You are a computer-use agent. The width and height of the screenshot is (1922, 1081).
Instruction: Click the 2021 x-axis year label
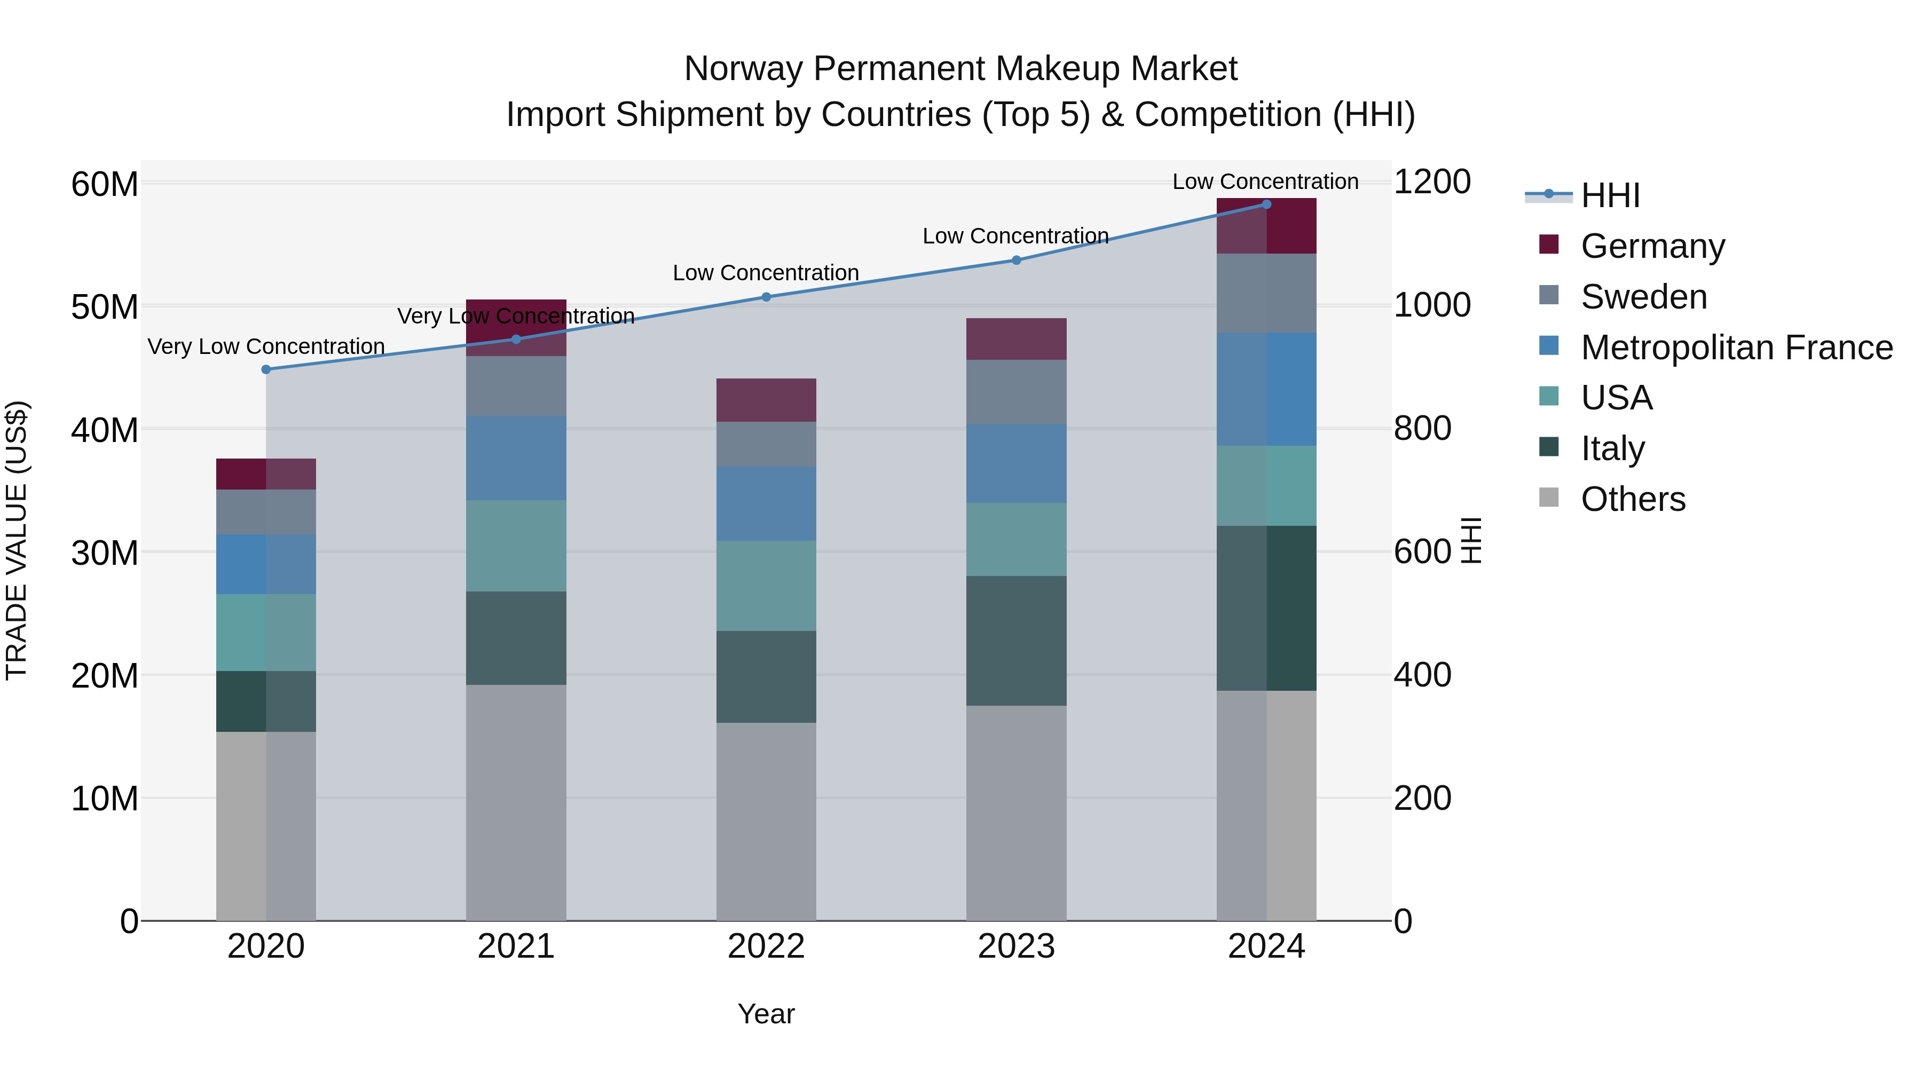516,946
